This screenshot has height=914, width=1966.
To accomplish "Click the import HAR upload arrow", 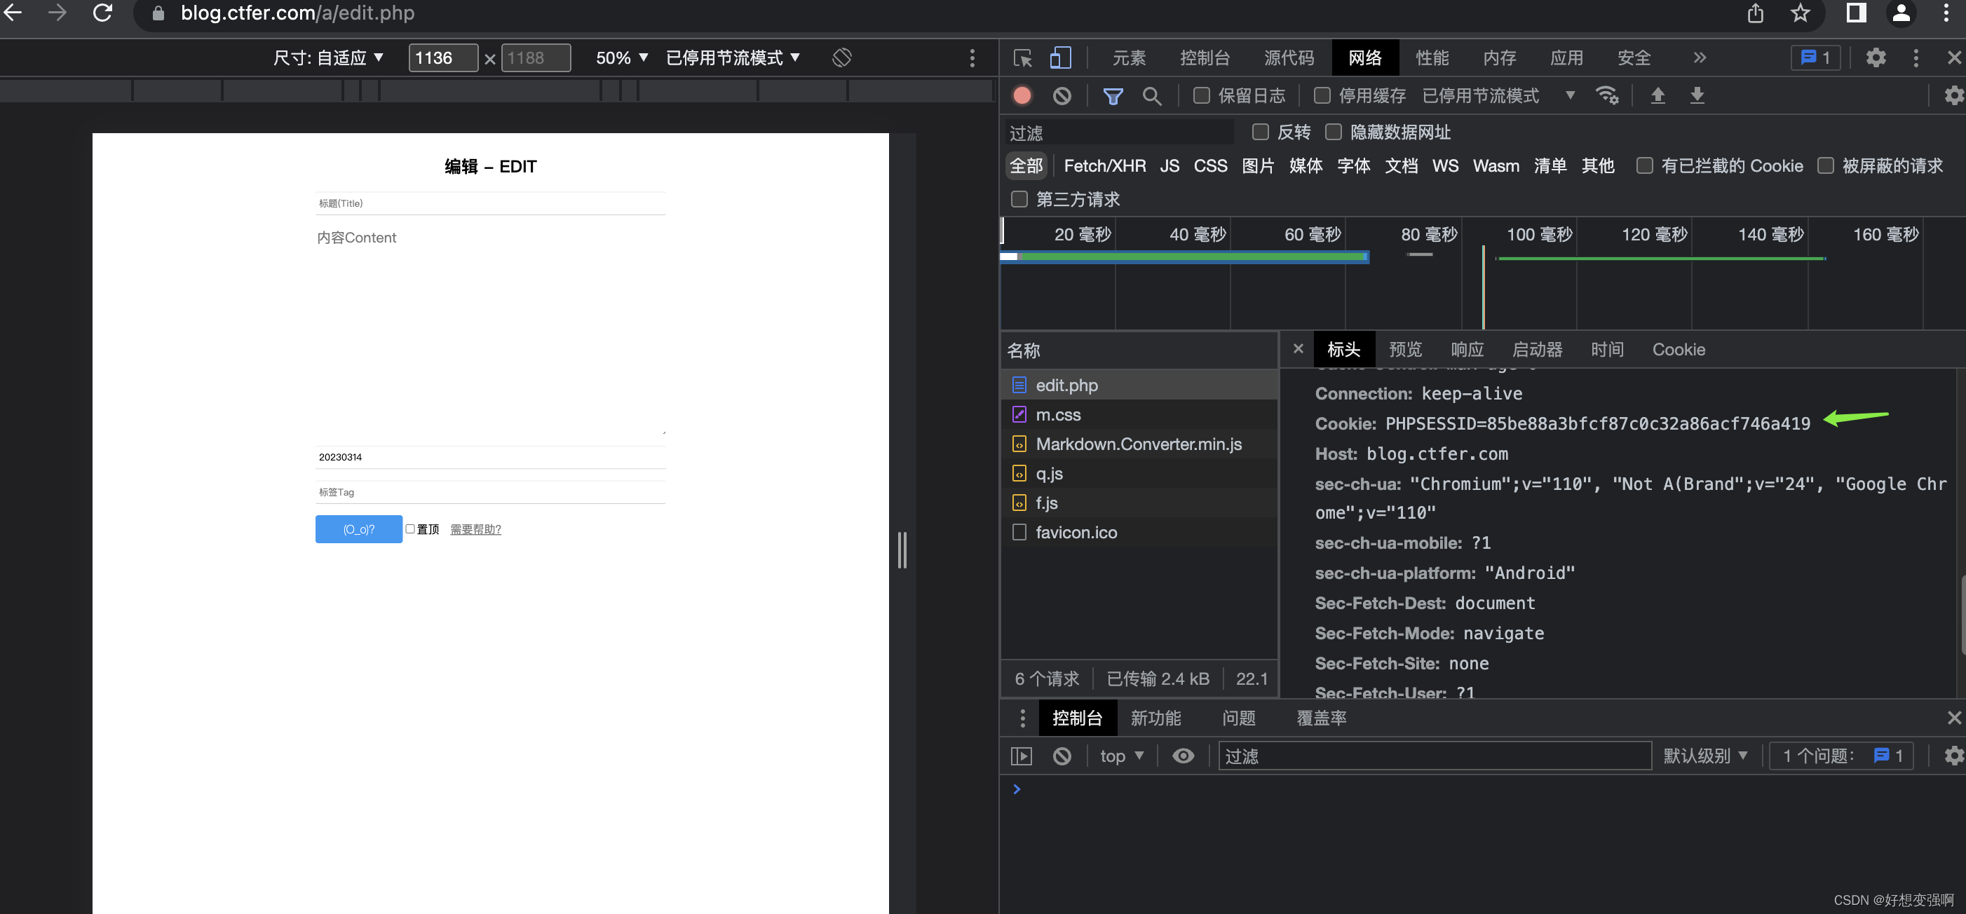I will (x=1657, y=95).
